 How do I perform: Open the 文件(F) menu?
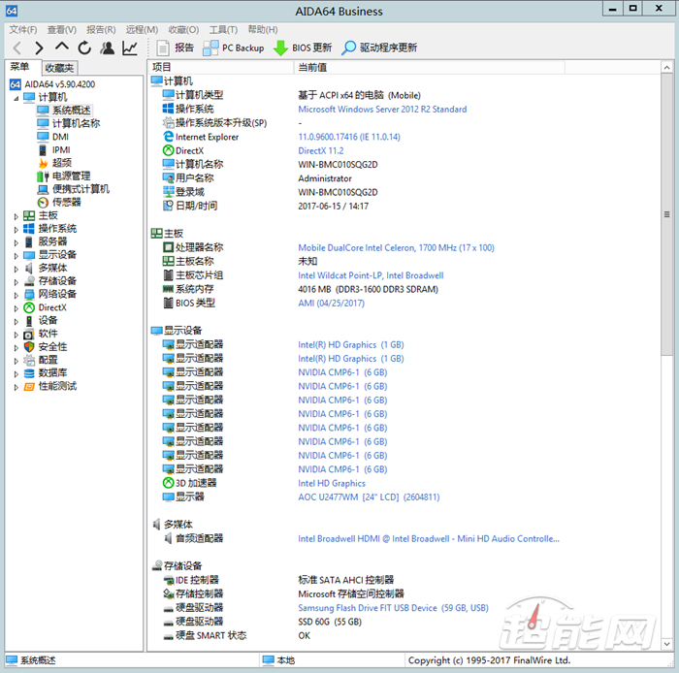point(23,29)
